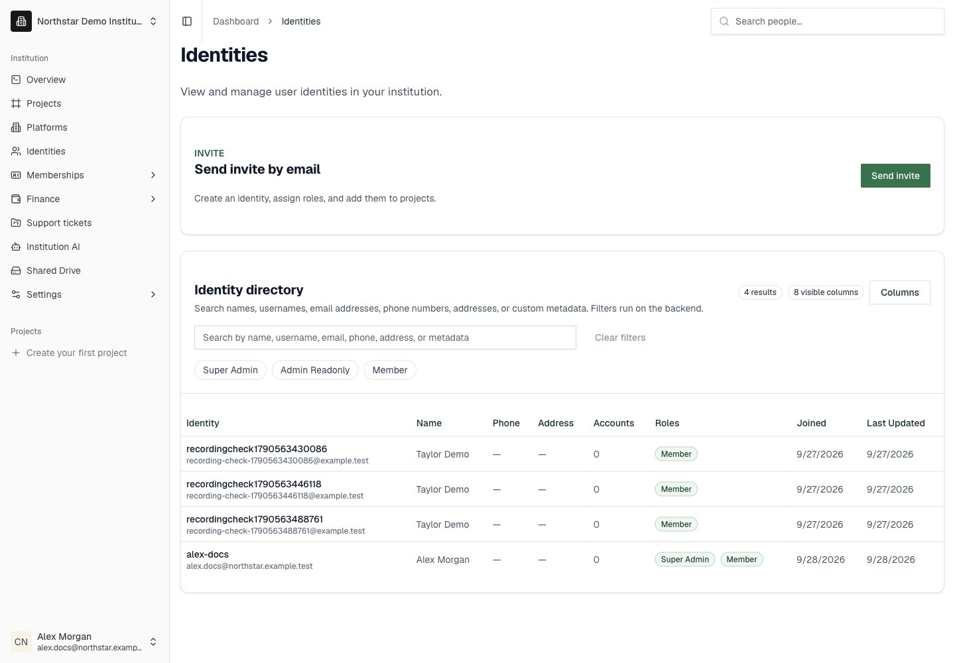
Task: Click the Northstar institution logo icon
Action: coord(21,21)
